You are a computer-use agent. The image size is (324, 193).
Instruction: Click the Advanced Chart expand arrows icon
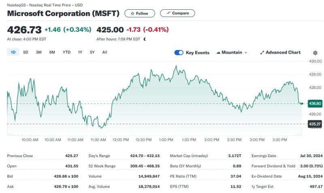pos(262,52)
